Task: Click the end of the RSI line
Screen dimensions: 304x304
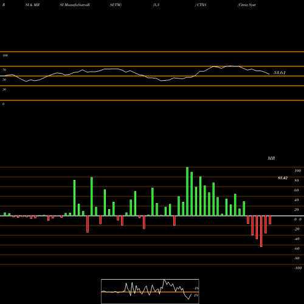Action: [x=269, y=74]
